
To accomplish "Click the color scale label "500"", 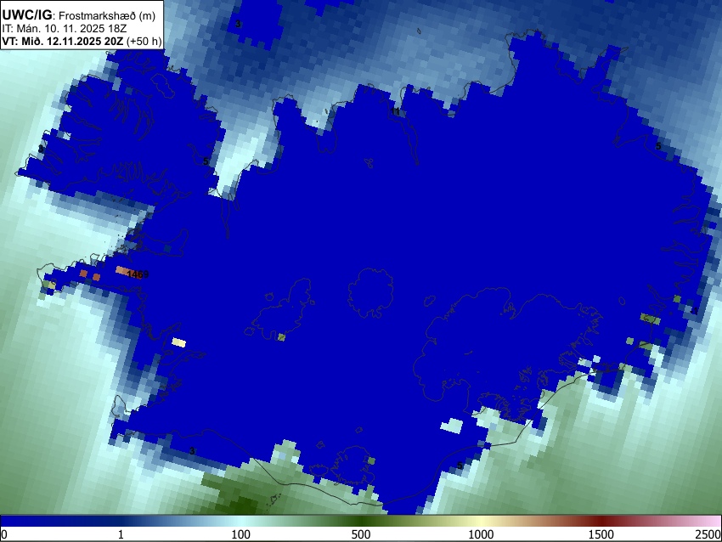I will click(x=360, y=534).
